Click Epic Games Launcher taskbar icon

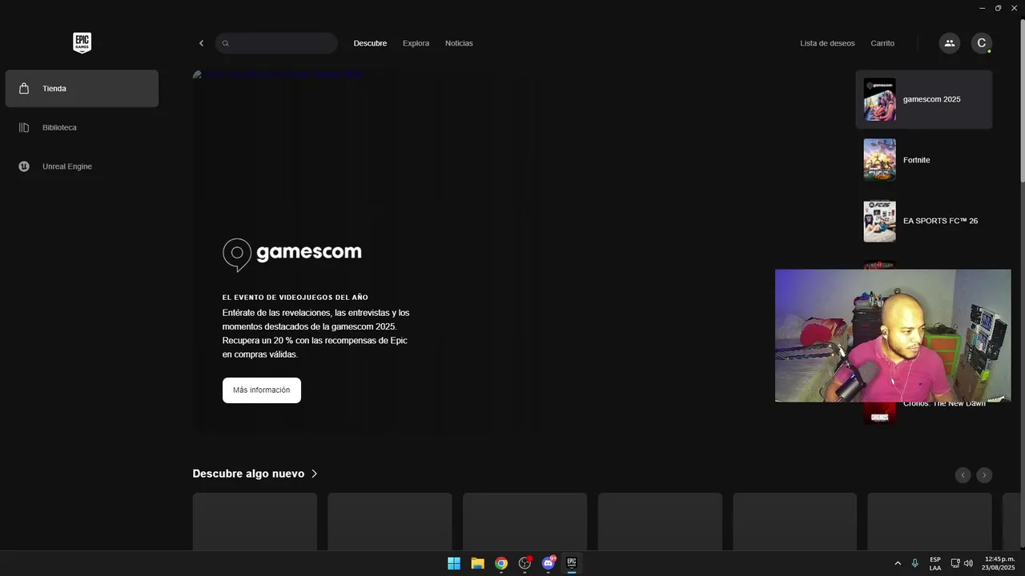click(x=572, y=563)
